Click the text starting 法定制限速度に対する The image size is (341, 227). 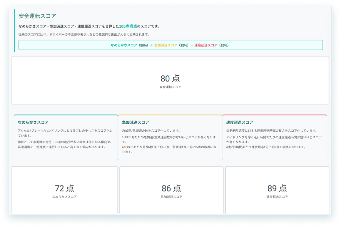pyautogui.click(x=272, y=131)
